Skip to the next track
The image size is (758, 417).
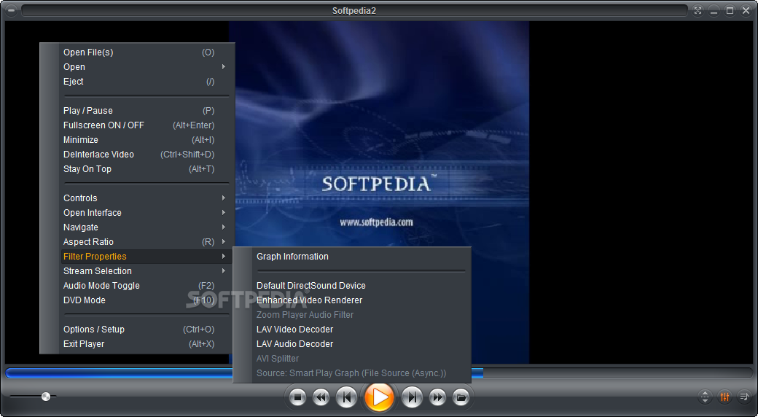[x=412, y=397]
